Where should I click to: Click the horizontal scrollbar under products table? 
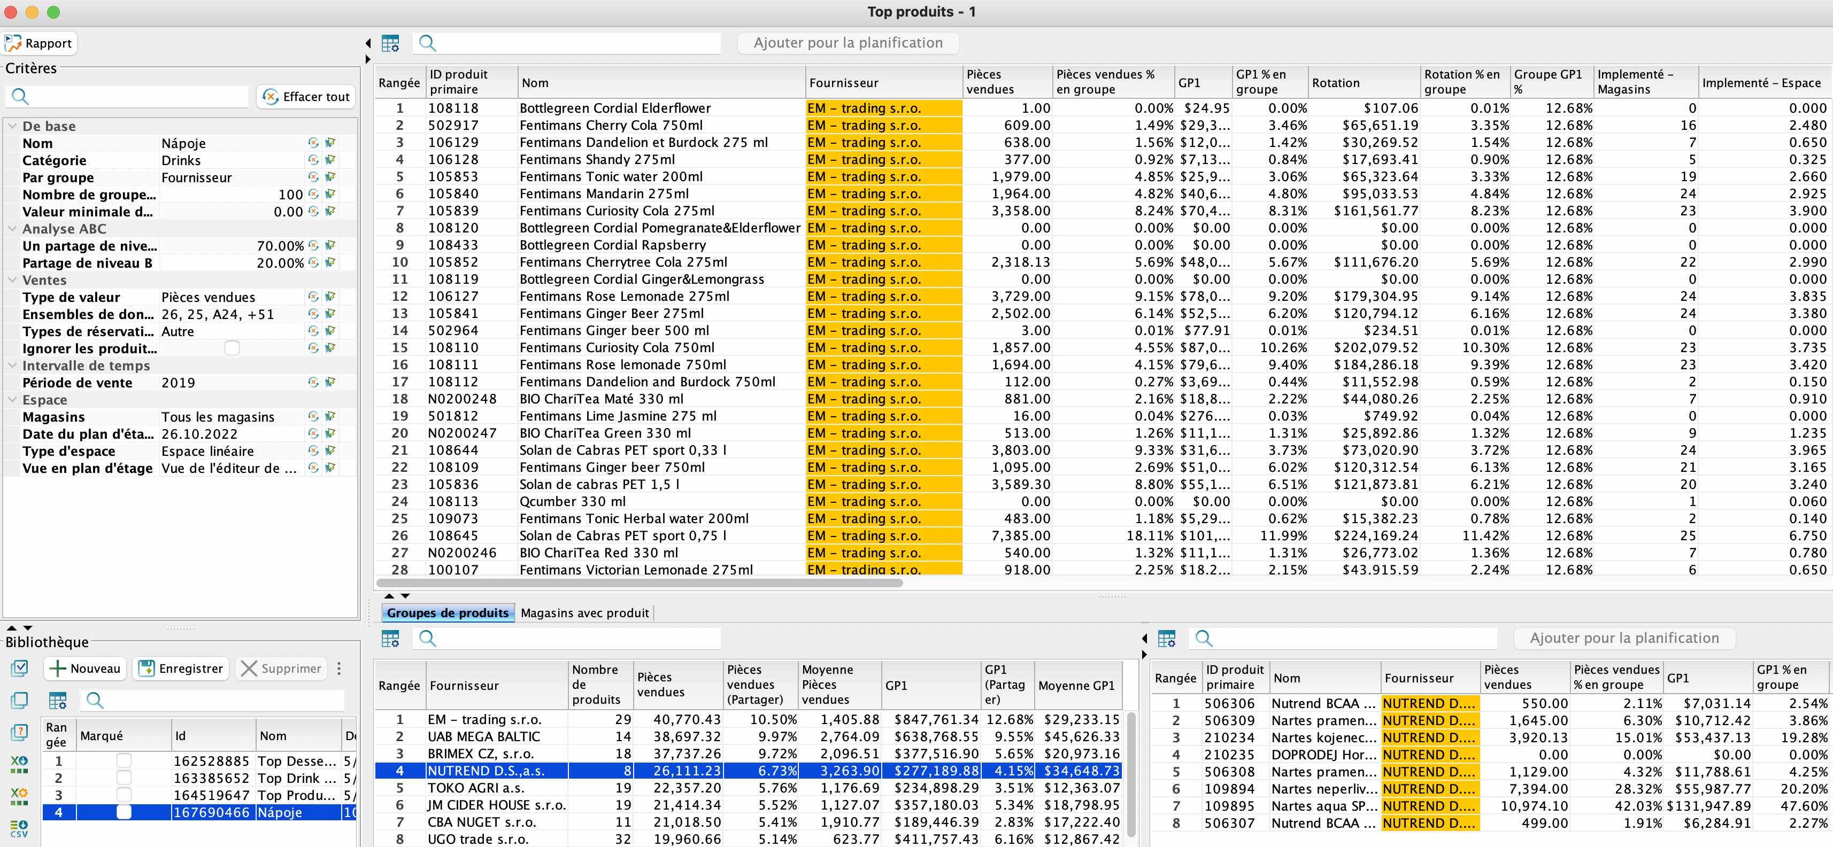pos(641,582)
